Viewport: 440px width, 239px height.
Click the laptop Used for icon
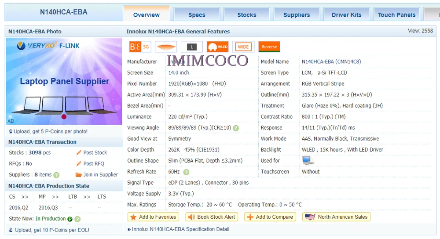(308, 160)
